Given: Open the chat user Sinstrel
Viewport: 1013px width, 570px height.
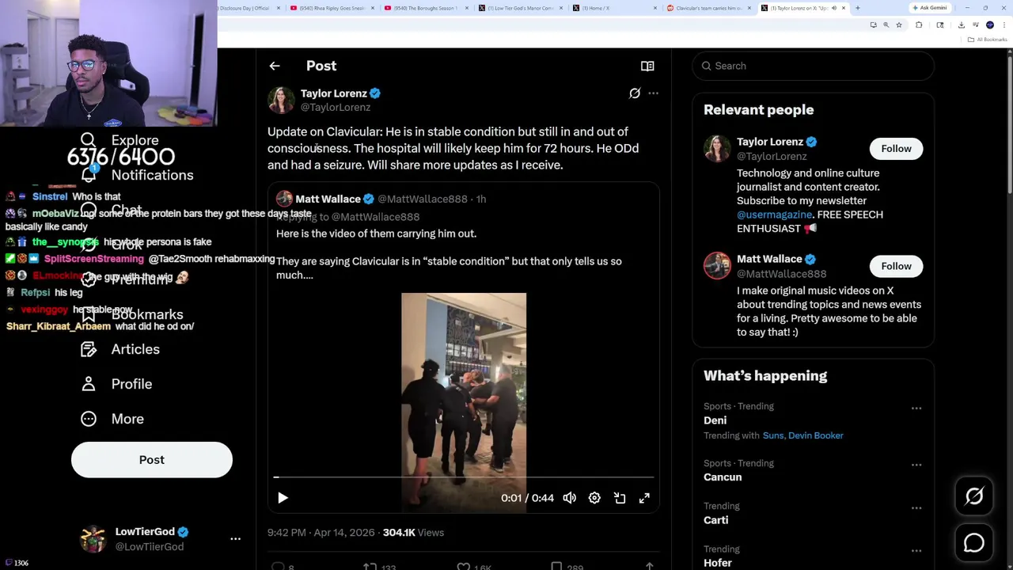Looking at the screenshot, I should [x=50, y=196].
